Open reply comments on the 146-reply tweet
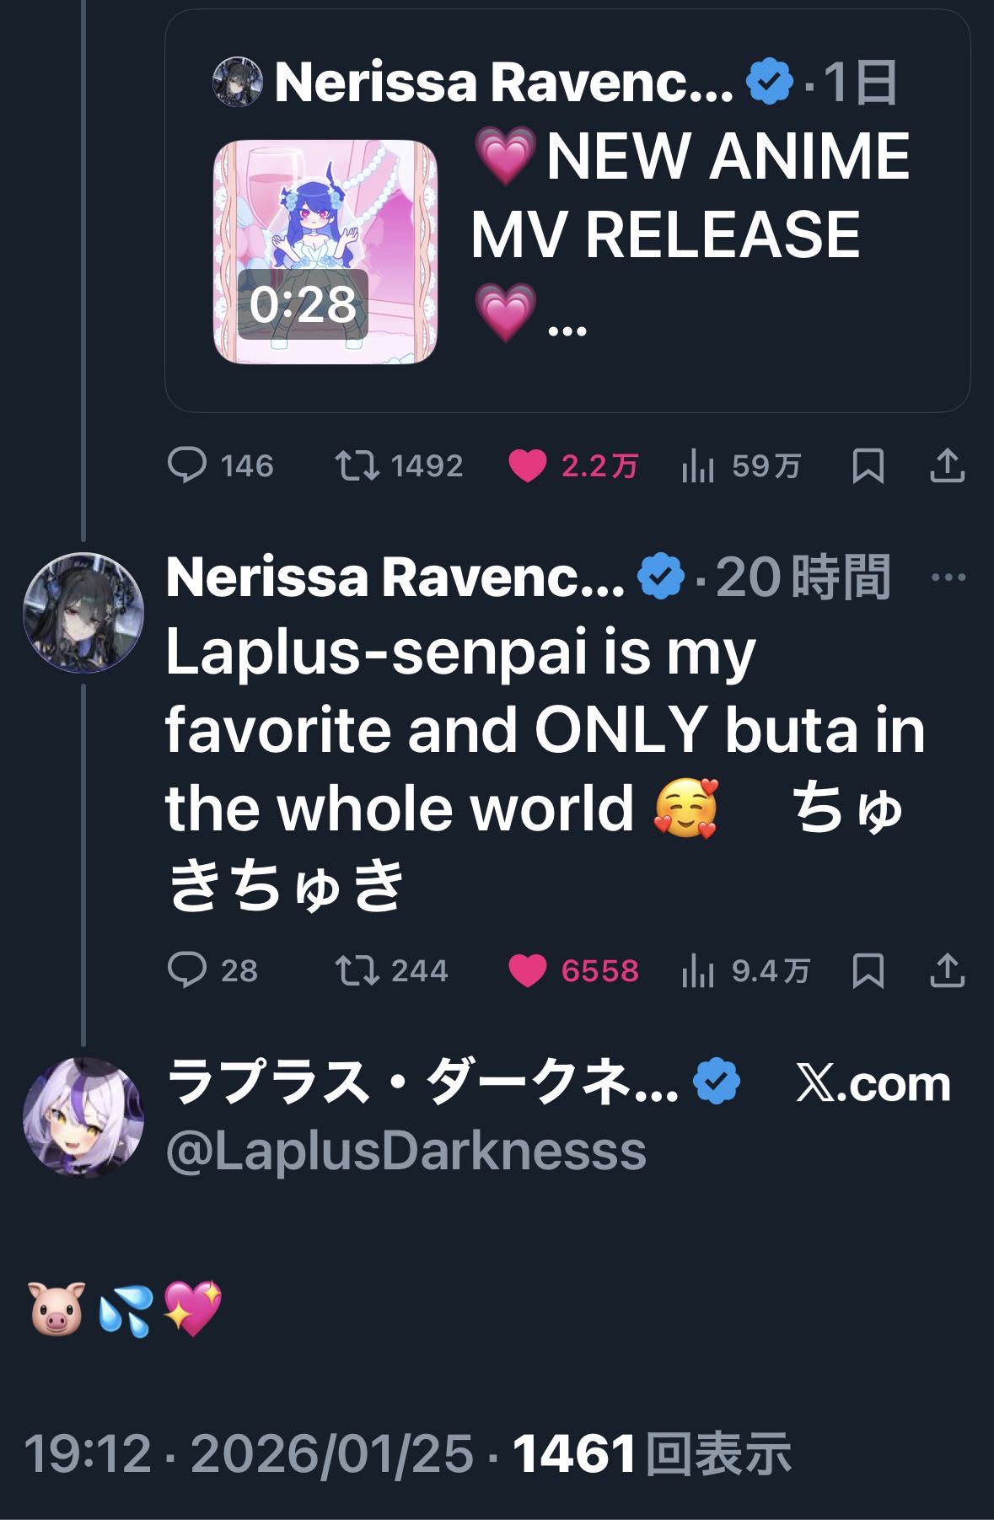Viewport: 994px width, 1520px height. (187, 465)
